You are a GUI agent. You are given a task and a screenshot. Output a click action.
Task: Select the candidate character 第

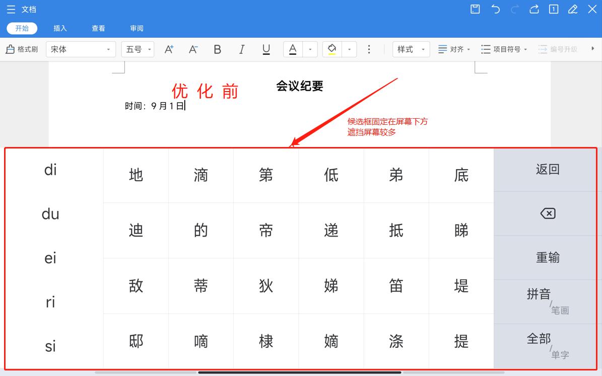(x=265, y=175)
